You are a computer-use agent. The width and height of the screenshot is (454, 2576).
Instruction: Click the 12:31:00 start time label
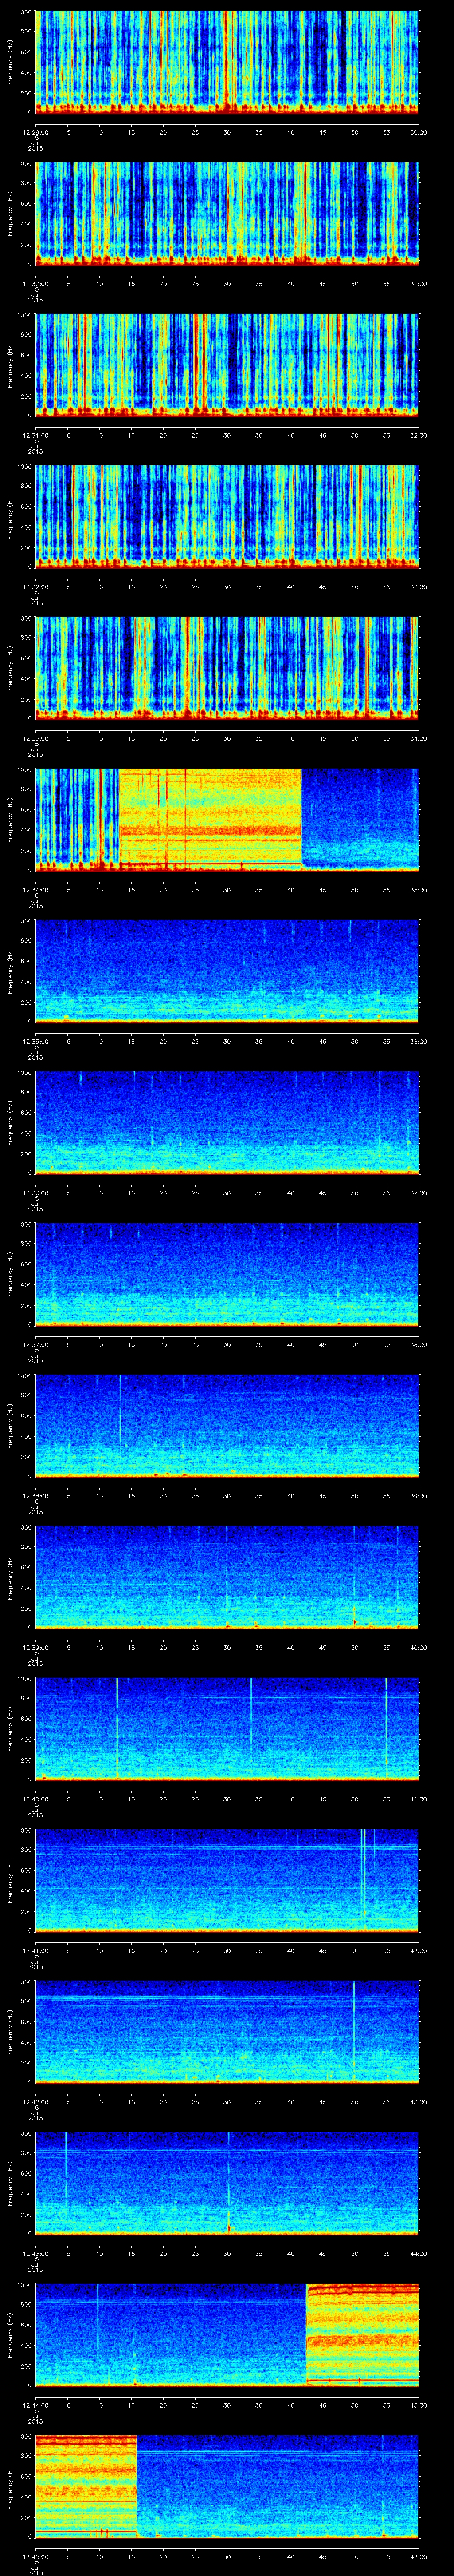tap(36, 435)
